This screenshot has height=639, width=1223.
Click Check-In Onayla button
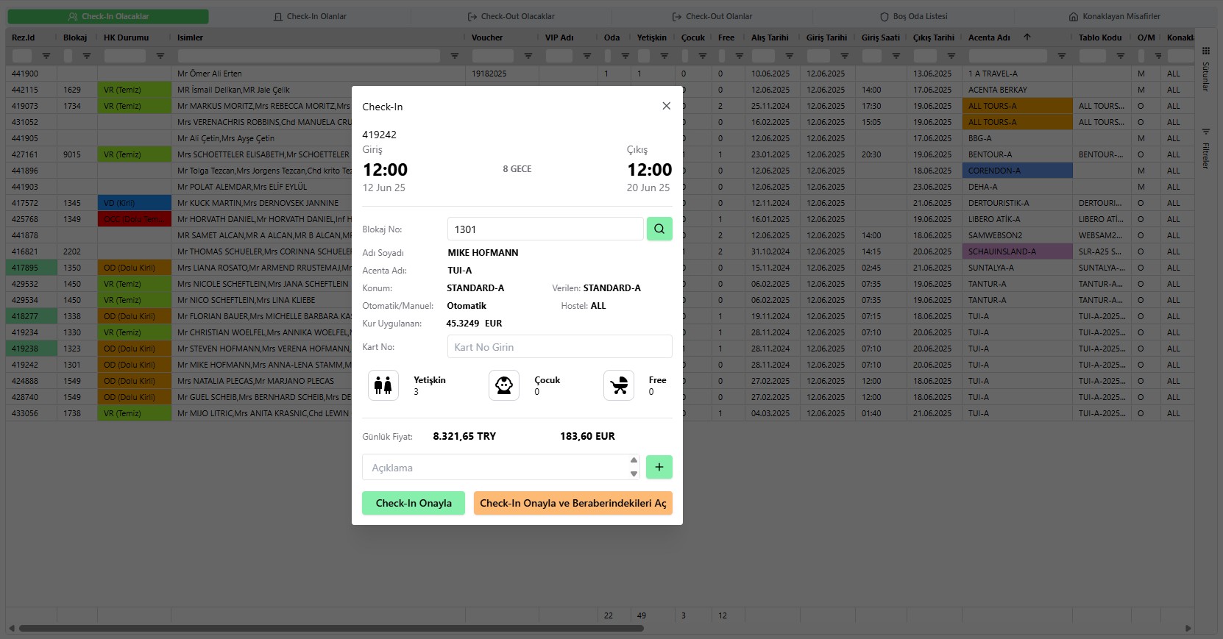(414, 503)
